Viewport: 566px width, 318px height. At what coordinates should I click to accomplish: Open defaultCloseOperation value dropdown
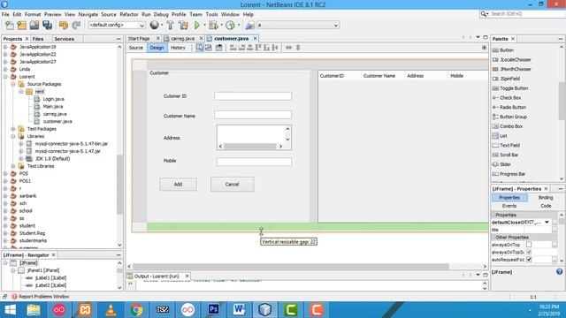547,223
